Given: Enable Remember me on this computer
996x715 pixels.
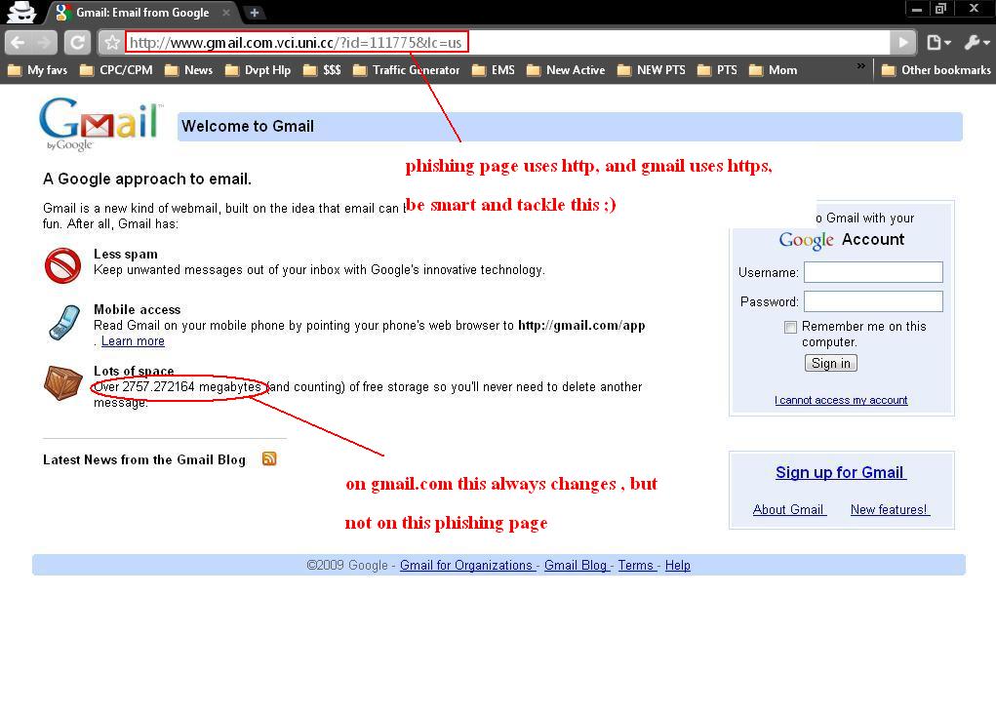Looking at the screenshot, I should (x=790, y=327).
